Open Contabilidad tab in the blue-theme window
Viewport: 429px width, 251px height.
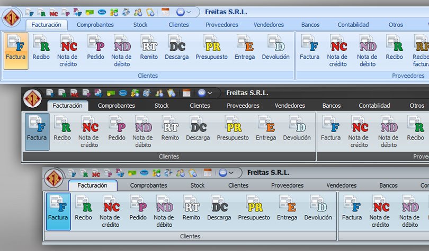coord(353,25)
